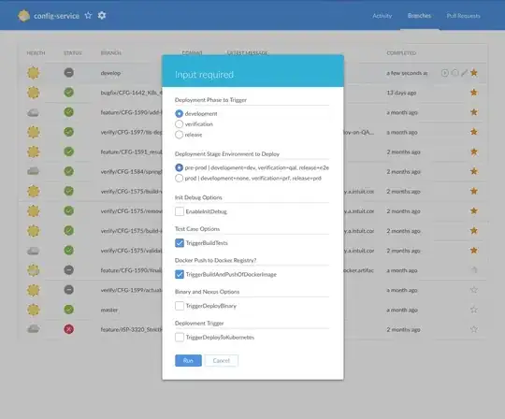Switch to the Activity tab
505x419 pixels.
(x=382, y=16)
